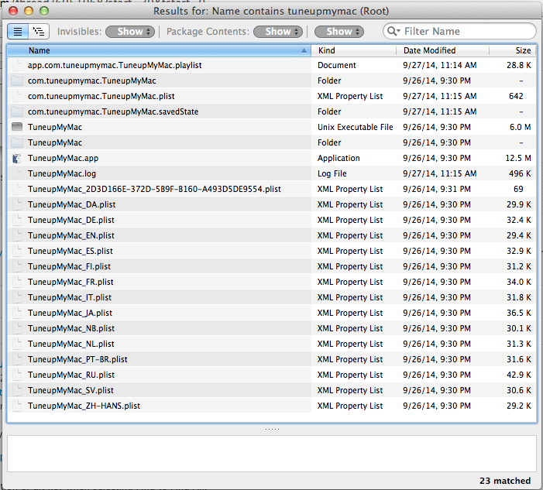Click the app.com.tuneupmymac.TuneupMyMac.playlist document icon
The height and width of the screenshot is (490, 543).
point(16,65)
